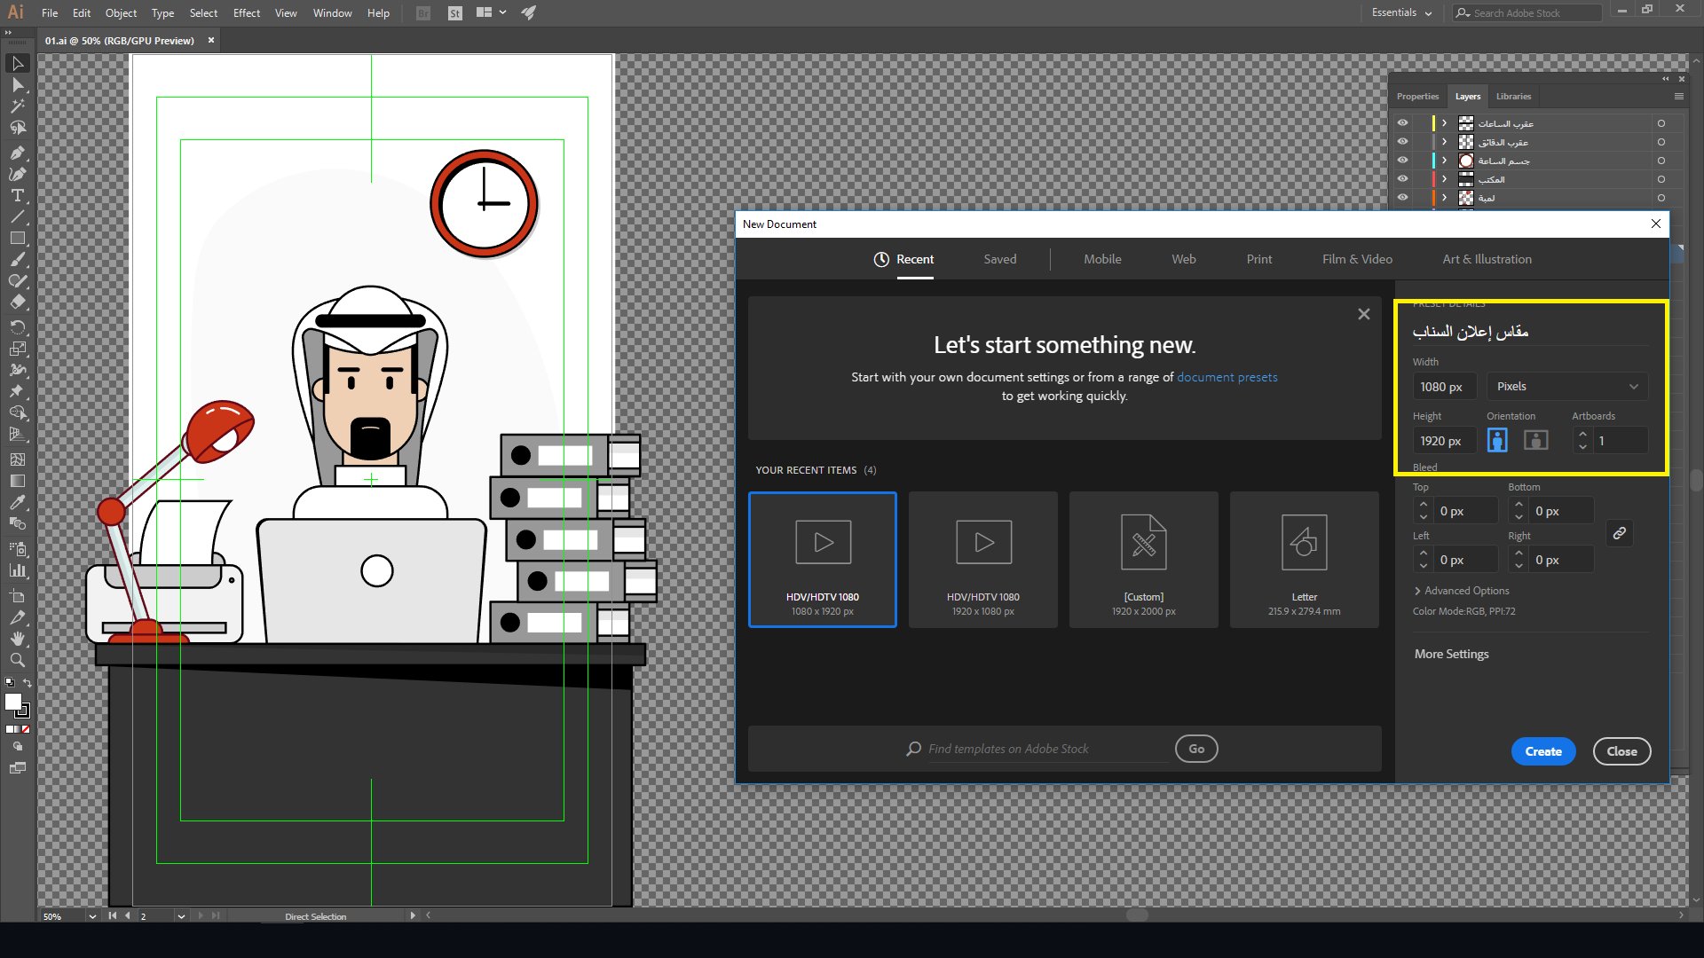
Task: Toggle visibility of third layer in list
Action: pyautogui.click(x=1402, y=161)
